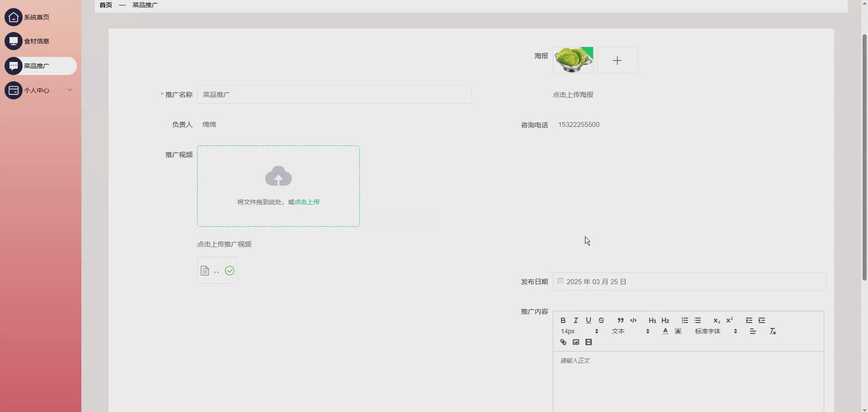
Task: Apply italic formatting
Action: click(576, 320)
